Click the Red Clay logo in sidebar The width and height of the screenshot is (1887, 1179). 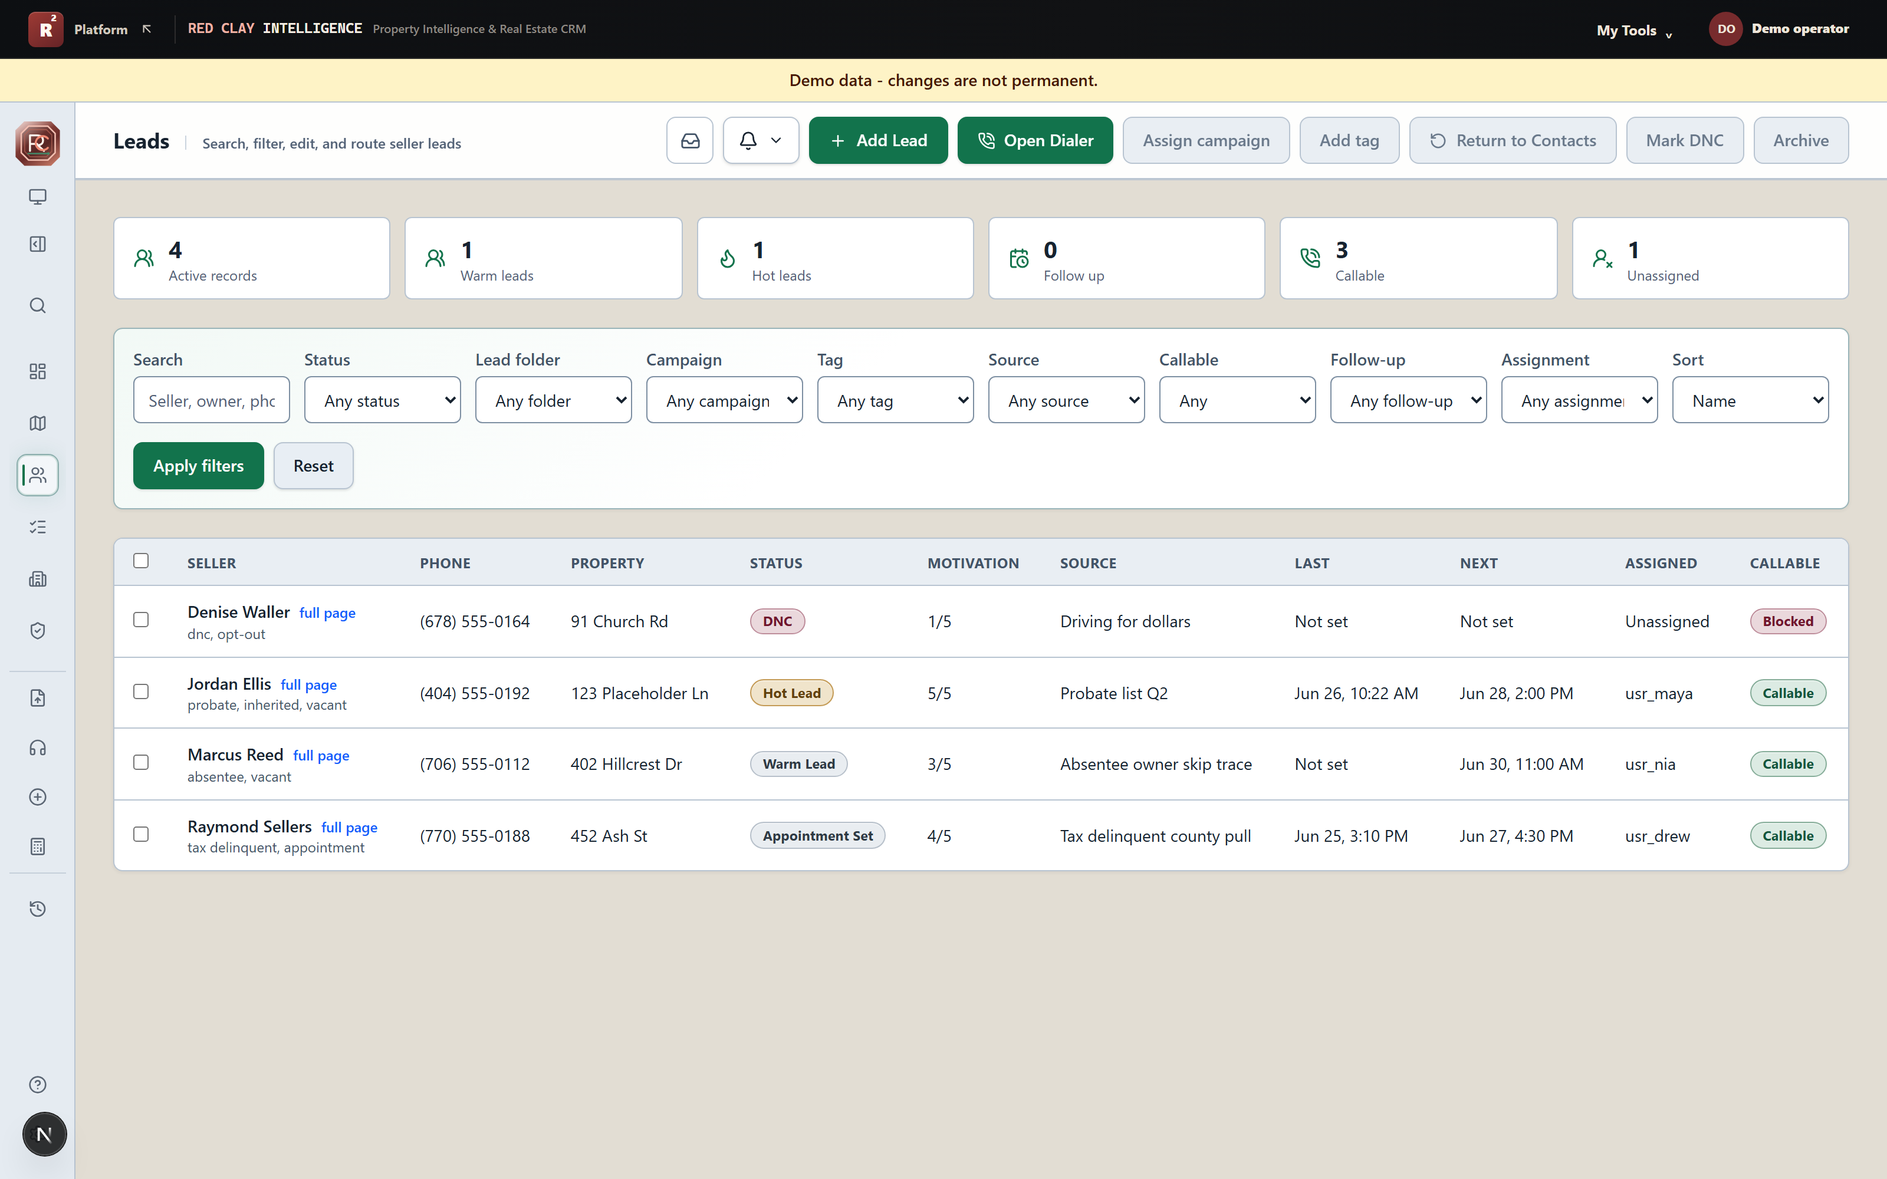[37, 143]
